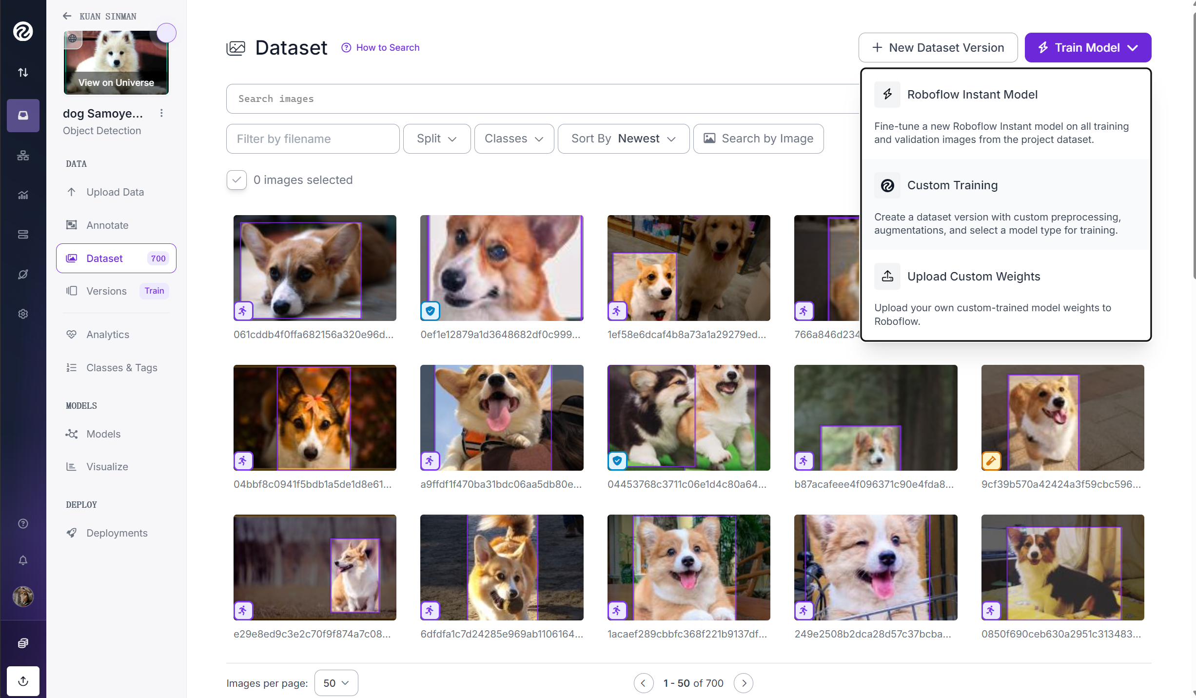The height and width of the screenshot is (698, 1196).
Task: Choose Upload Custom Weights option
Action: (973, 277)
